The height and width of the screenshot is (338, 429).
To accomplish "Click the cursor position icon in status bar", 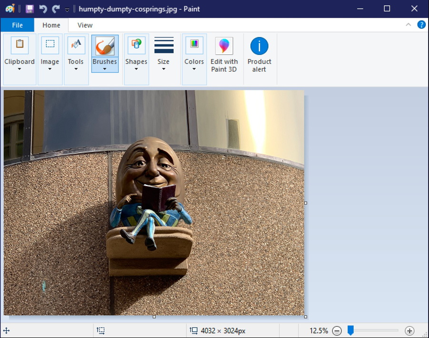I will [x=6, y=330].
